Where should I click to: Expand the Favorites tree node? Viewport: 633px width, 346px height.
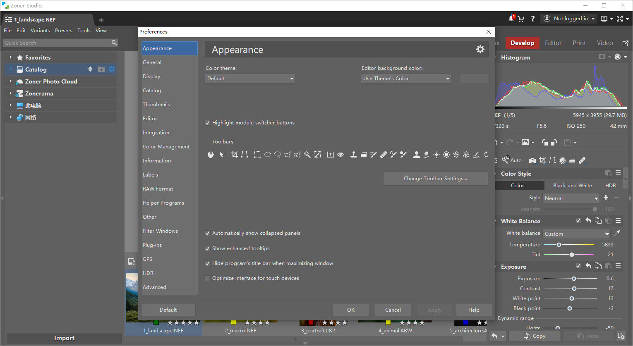click(11, 57)
